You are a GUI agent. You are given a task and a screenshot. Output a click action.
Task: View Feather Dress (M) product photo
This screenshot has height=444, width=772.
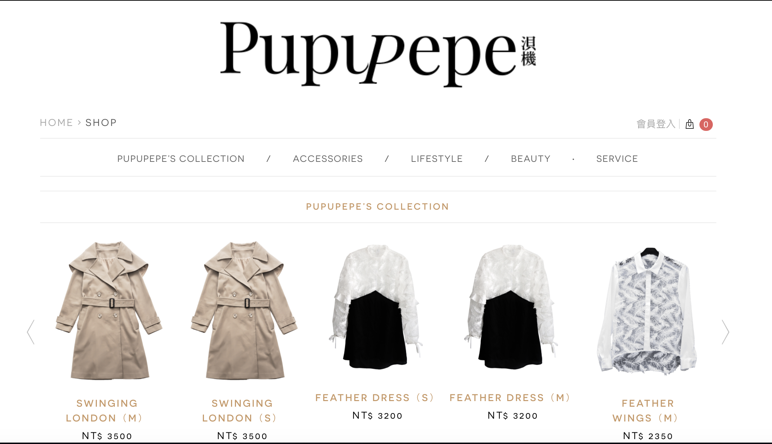(511, 307)
